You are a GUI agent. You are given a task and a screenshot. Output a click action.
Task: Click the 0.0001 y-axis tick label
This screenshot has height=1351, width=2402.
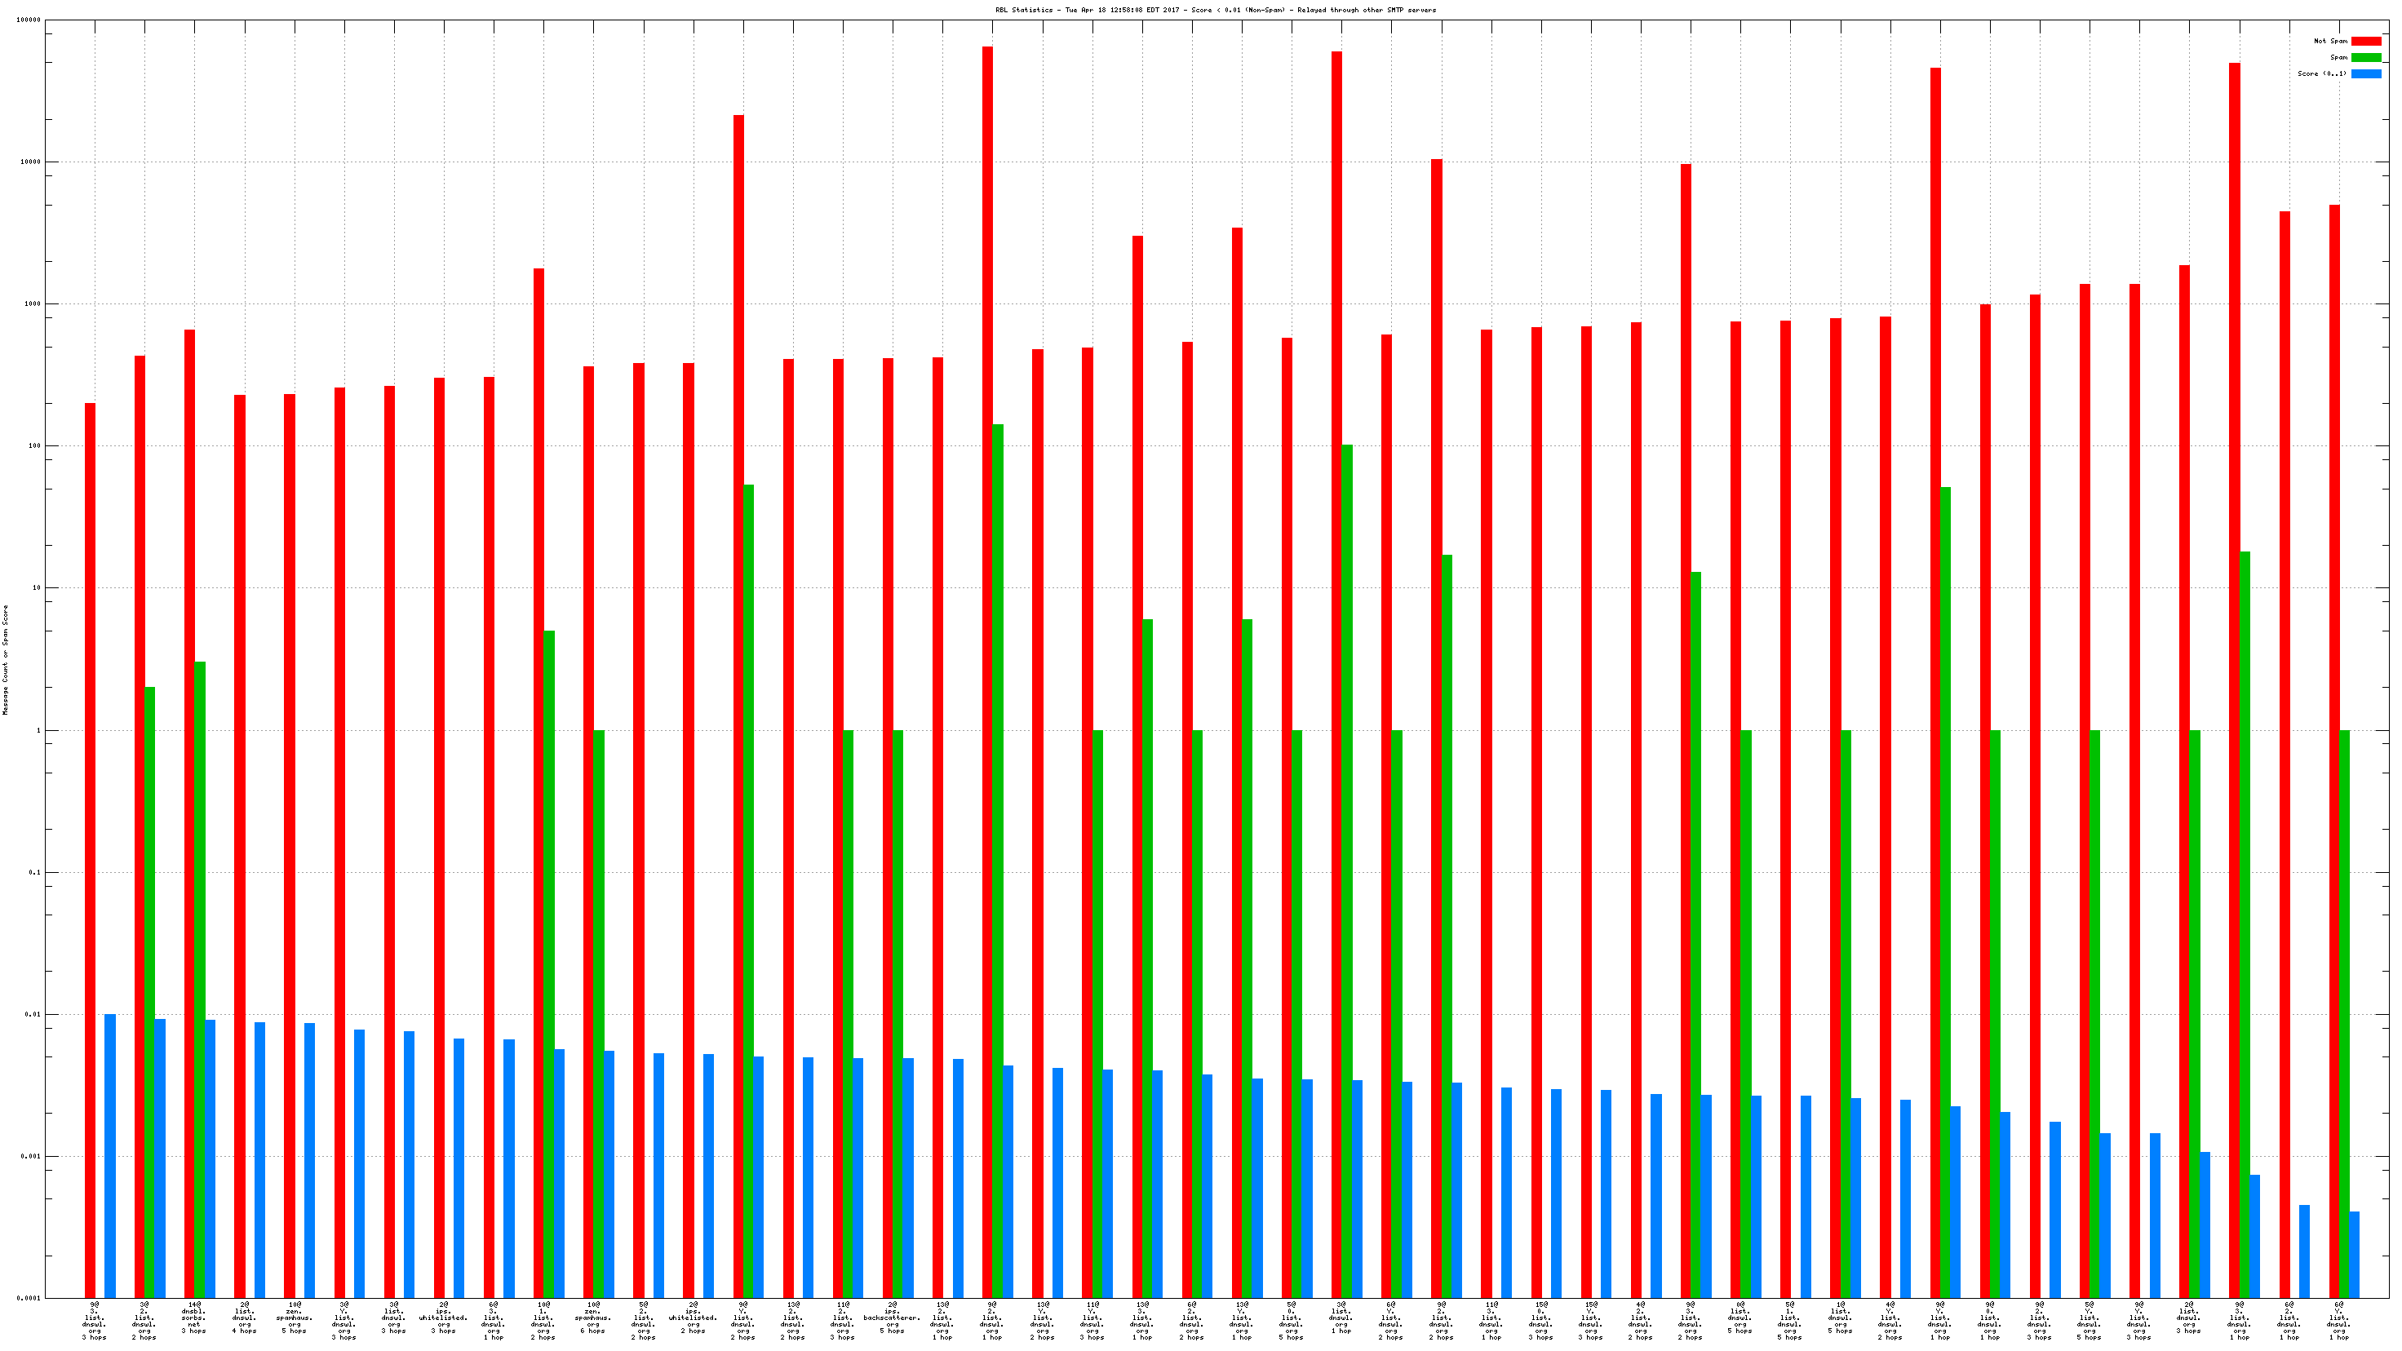28,1298
